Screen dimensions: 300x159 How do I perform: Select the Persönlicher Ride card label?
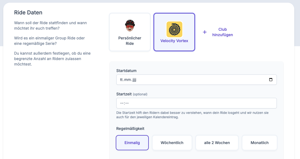130,41
